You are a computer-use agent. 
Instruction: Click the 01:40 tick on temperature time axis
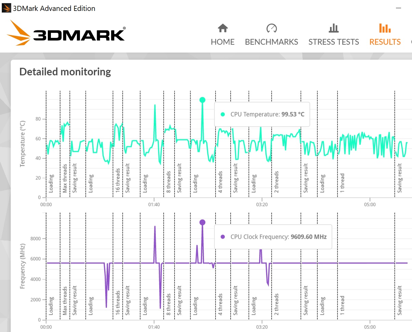[154, 204]
